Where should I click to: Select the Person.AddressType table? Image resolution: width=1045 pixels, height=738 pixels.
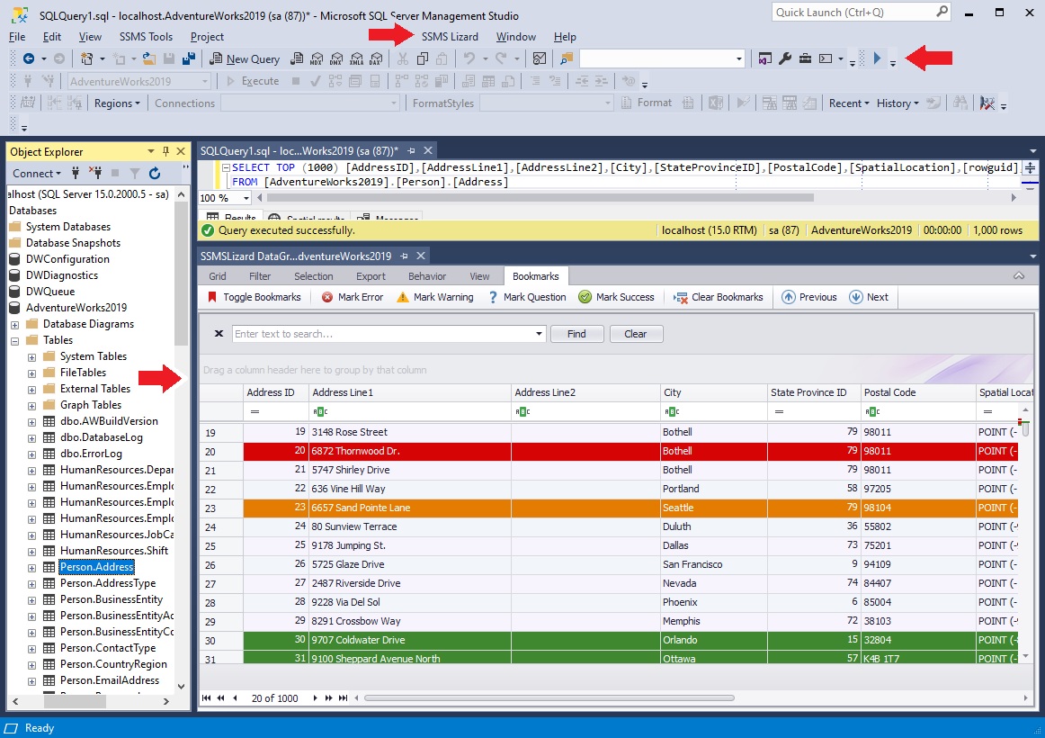coord(108,583)
